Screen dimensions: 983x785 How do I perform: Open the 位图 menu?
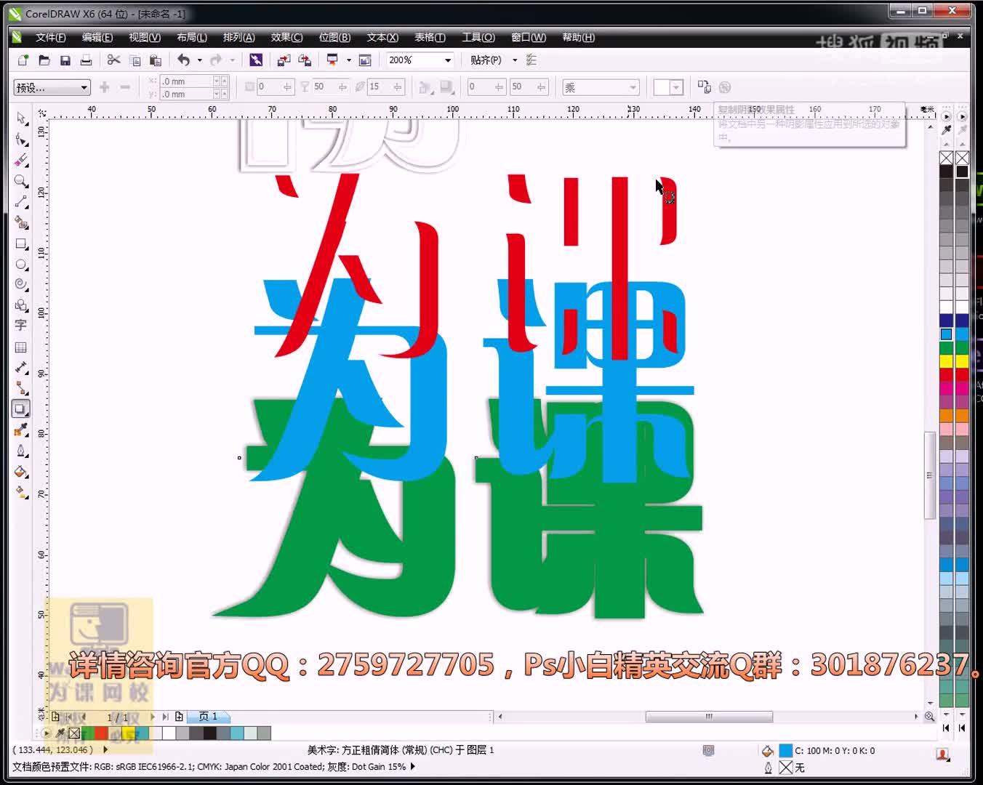pos(334,37)
